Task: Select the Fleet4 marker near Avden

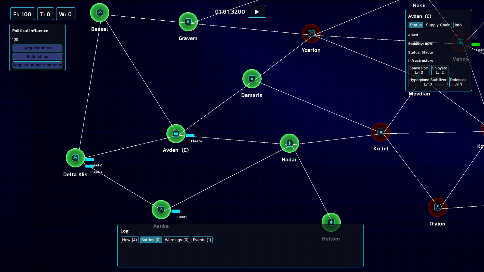Action: pos(190,135)
